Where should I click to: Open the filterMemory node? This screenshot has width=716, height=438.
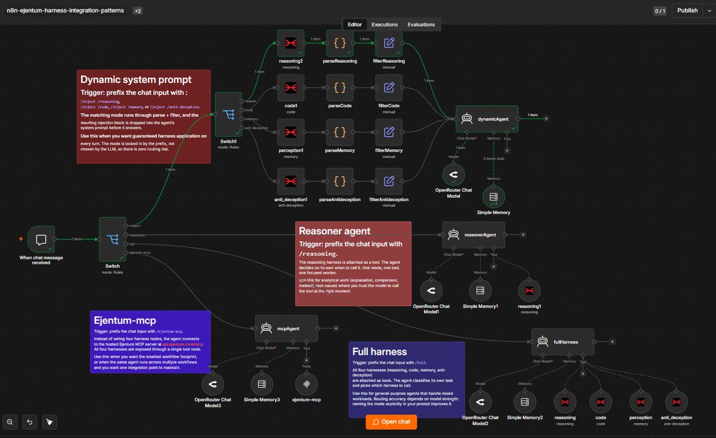pyautogui.click(x=389, y=131)
